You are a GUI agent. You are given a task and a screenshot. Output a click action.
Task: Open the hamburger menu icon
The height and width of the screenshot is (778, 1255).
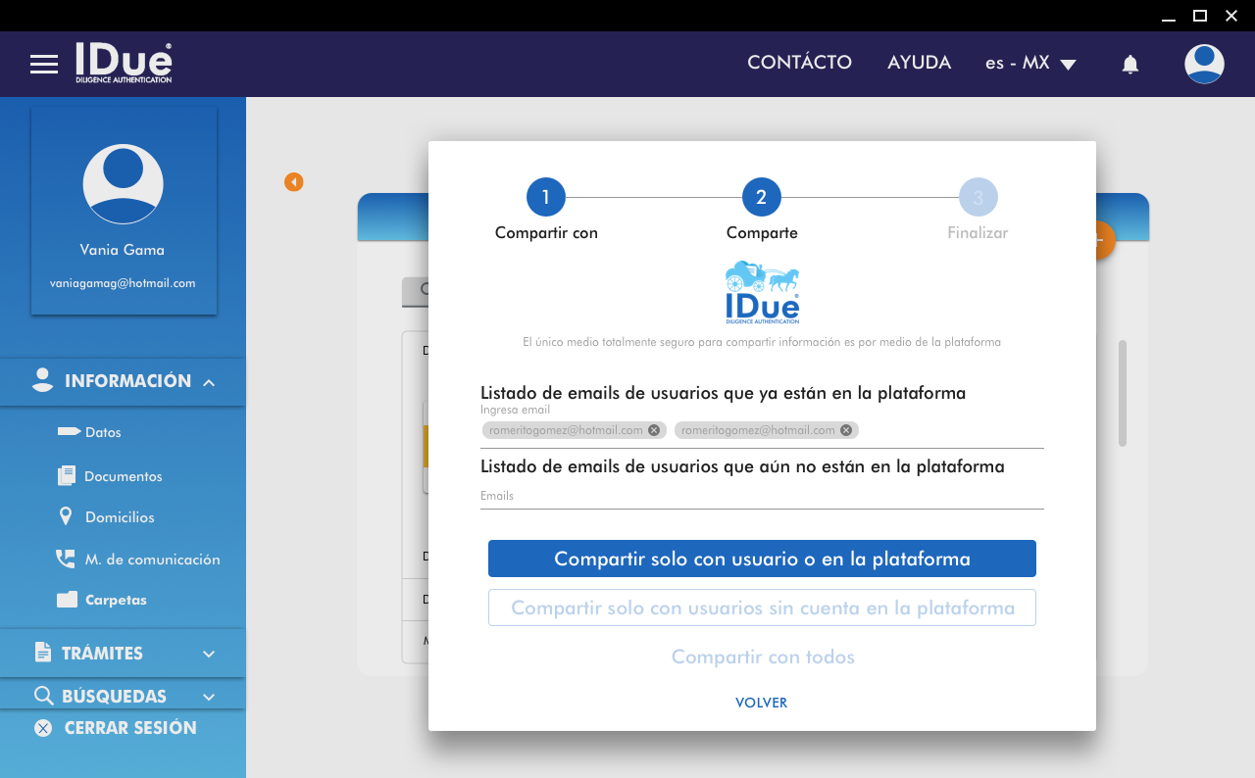44,65
